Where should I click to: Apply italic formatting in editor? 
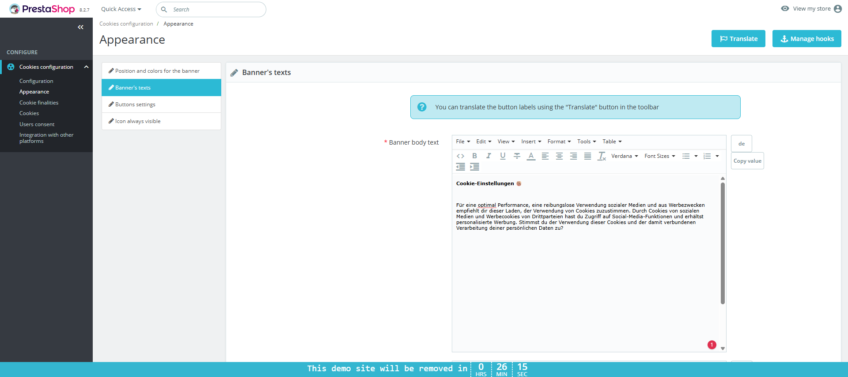point(488,156)
